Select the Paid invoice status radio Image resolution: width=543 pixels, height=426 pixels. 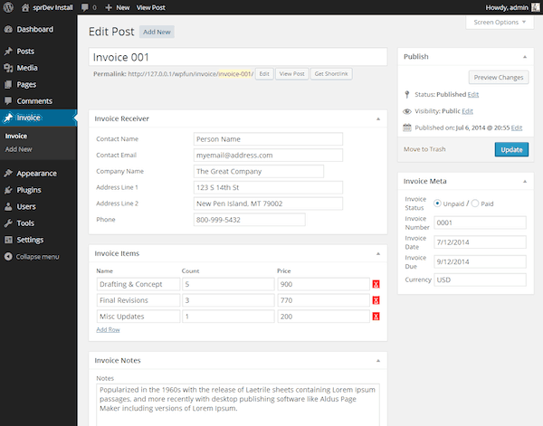[476, 204]
